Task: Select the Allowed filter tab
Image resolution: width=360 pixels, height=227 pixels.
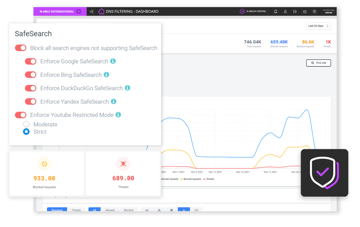Action: (110, 210)
